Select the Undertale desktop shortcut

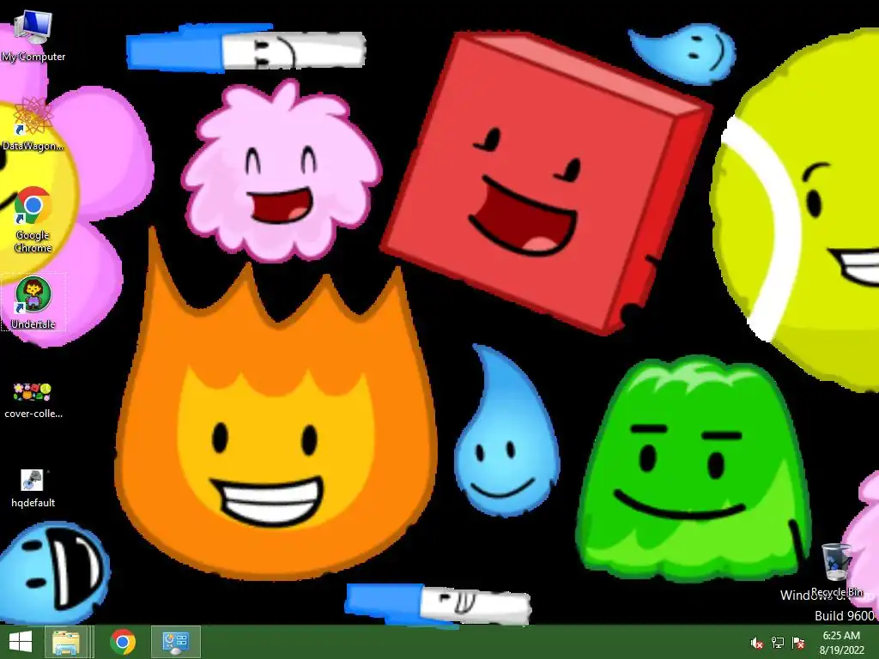pos(33,303)
